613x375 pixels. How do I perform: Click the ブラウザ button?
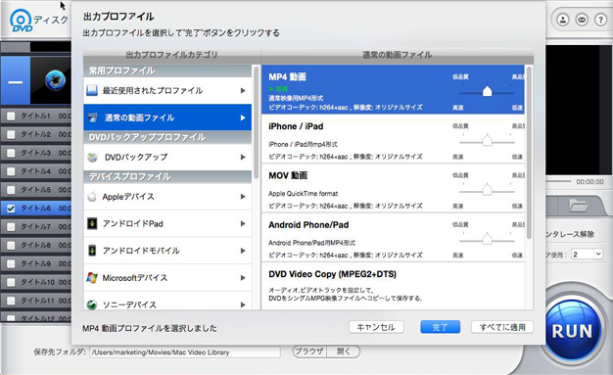(x=309, y=352)
